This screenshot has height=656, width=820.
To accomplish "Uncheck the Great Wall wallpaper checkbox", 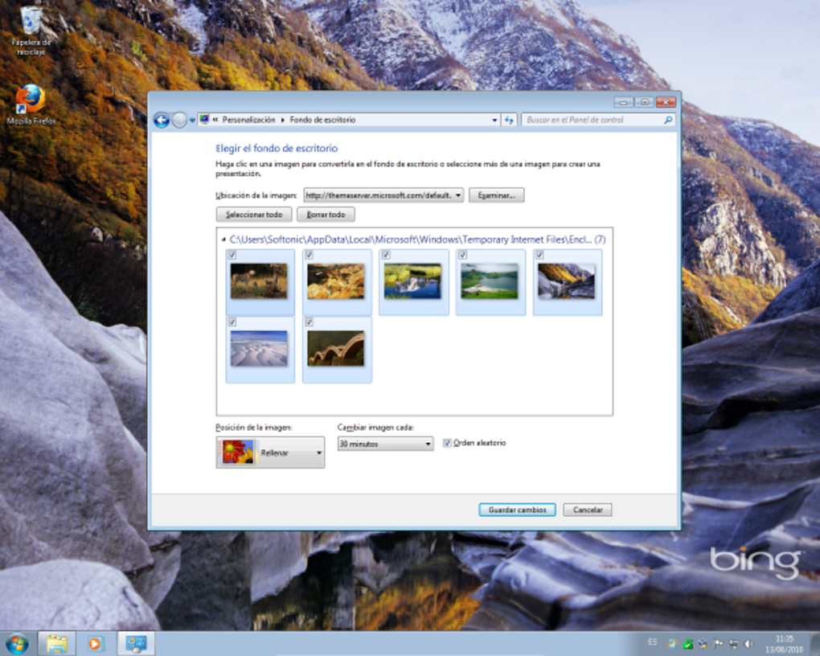I will coord(310,322).
